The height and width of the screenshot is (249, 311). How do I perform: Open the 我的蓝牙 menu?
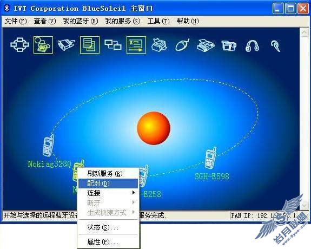(x=81, y=21)
